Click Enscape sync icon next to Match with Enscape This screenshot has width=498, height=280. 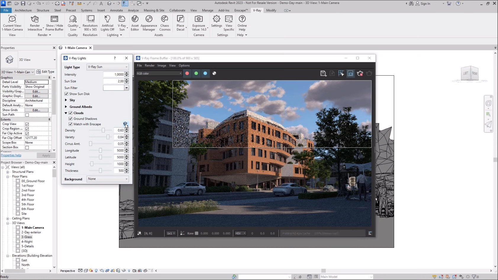point(125,124)
